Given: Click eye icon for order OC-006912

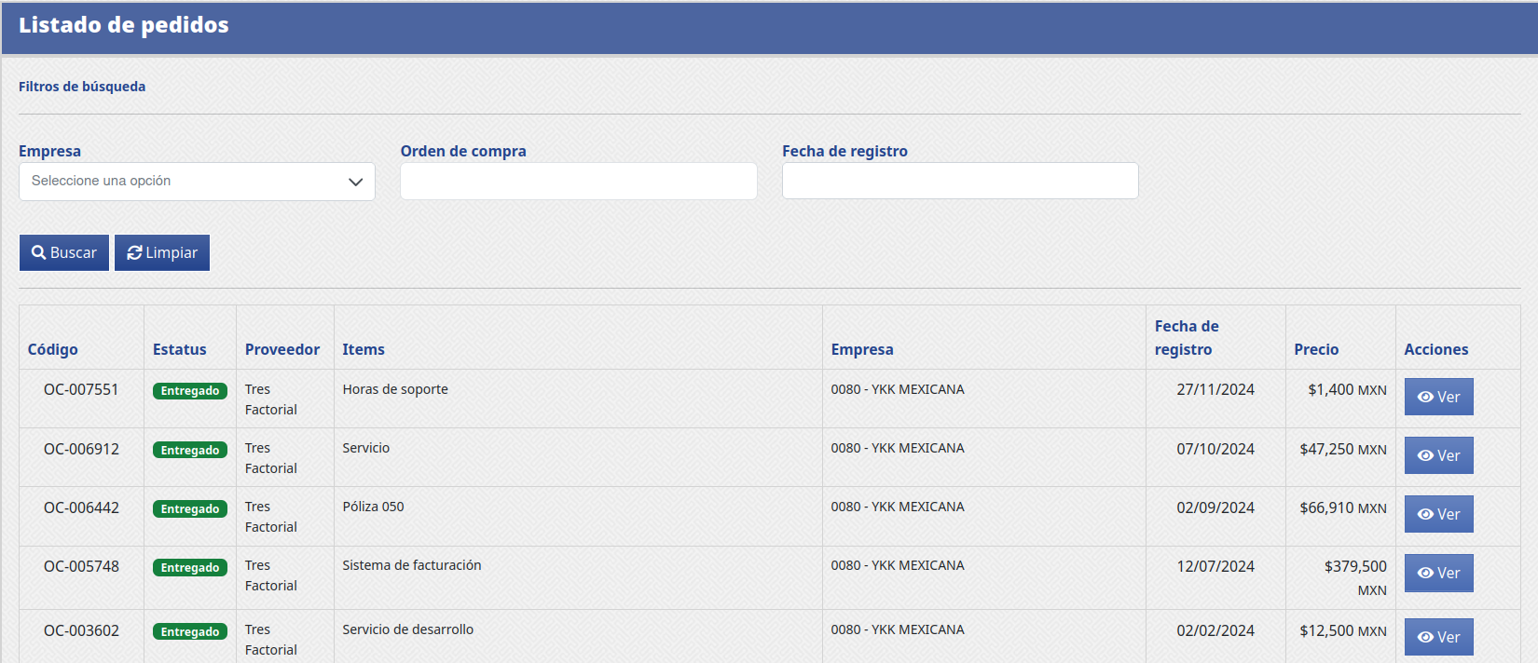Looking at the screenshot, I should 1425,455.
